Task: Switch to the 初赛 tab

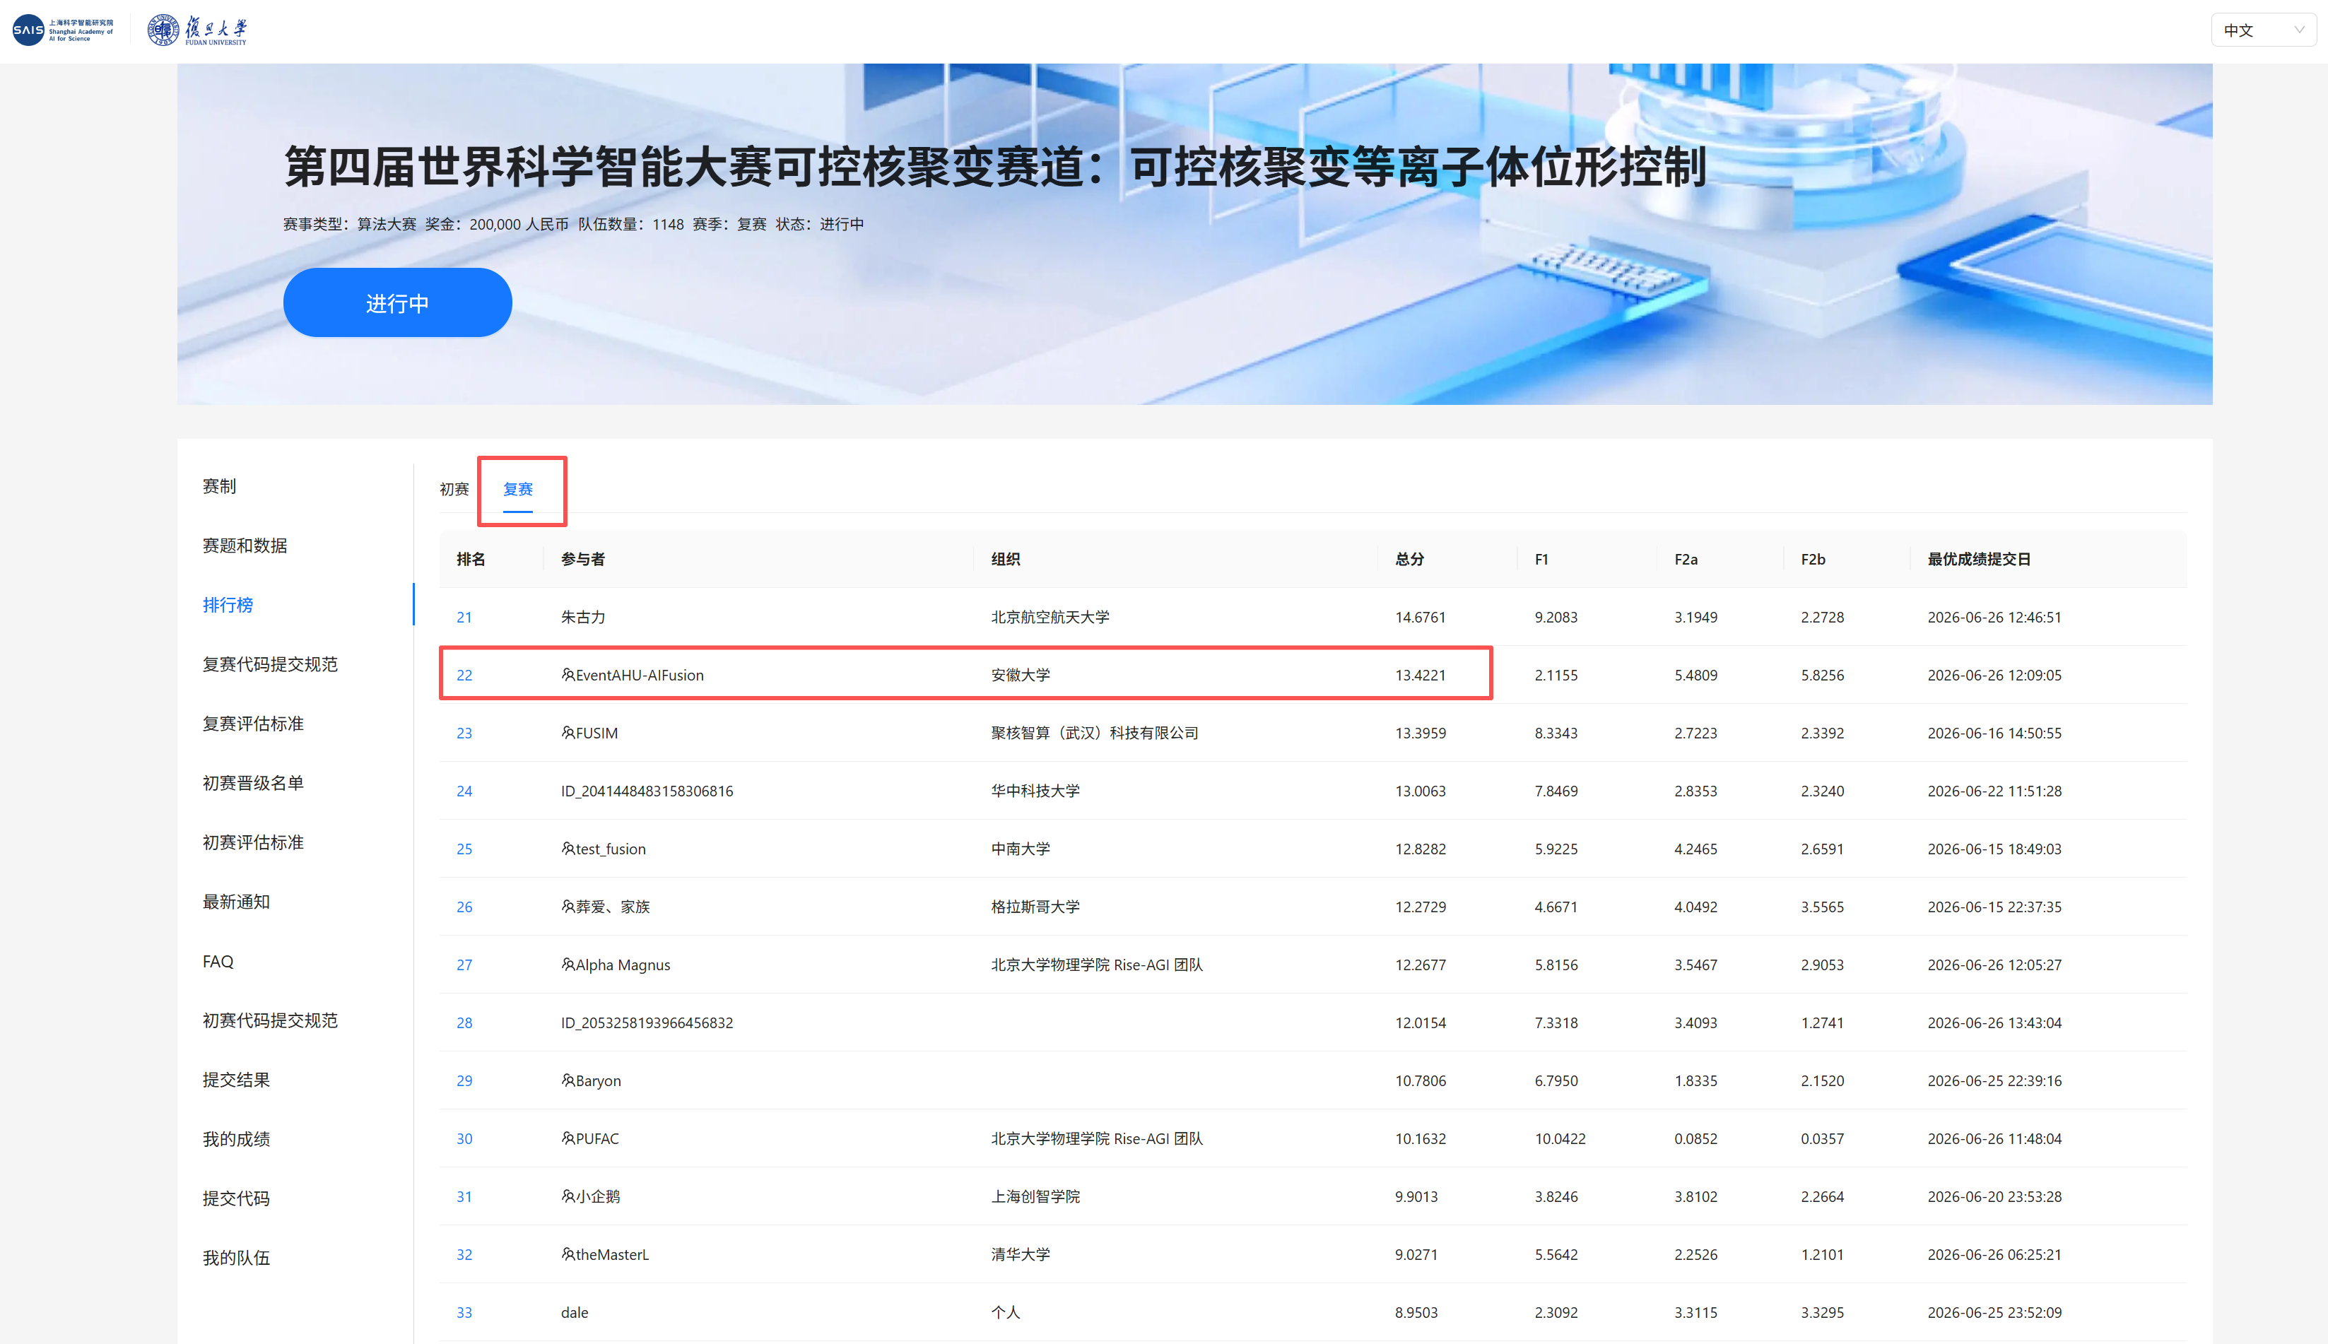Action: coord(454,489)
